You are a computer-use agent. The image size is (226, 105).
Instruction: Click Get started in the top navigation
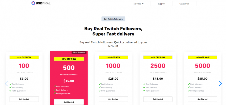[x=184, y=4]
